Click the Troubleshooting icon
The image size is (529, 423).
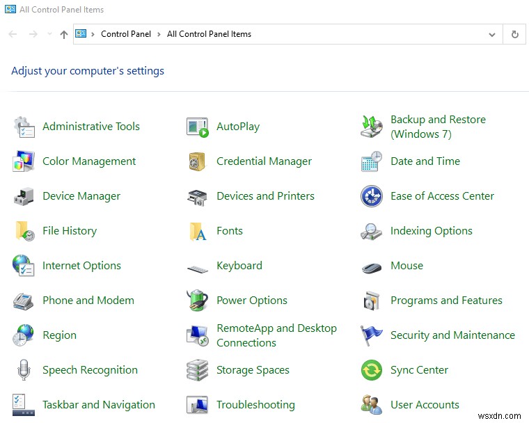pos(198,405)
